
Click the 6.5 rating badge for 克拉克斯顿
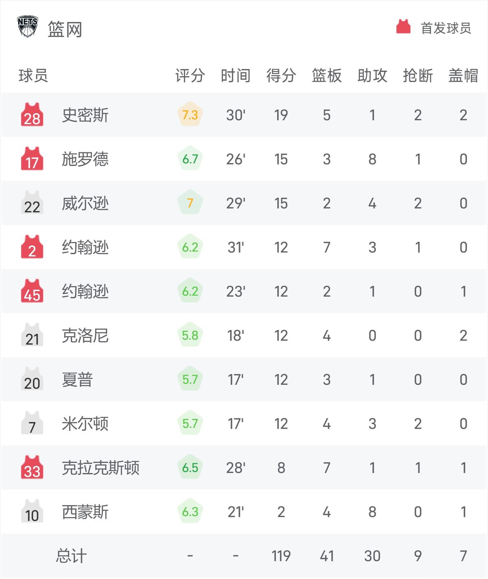(190, 467)
